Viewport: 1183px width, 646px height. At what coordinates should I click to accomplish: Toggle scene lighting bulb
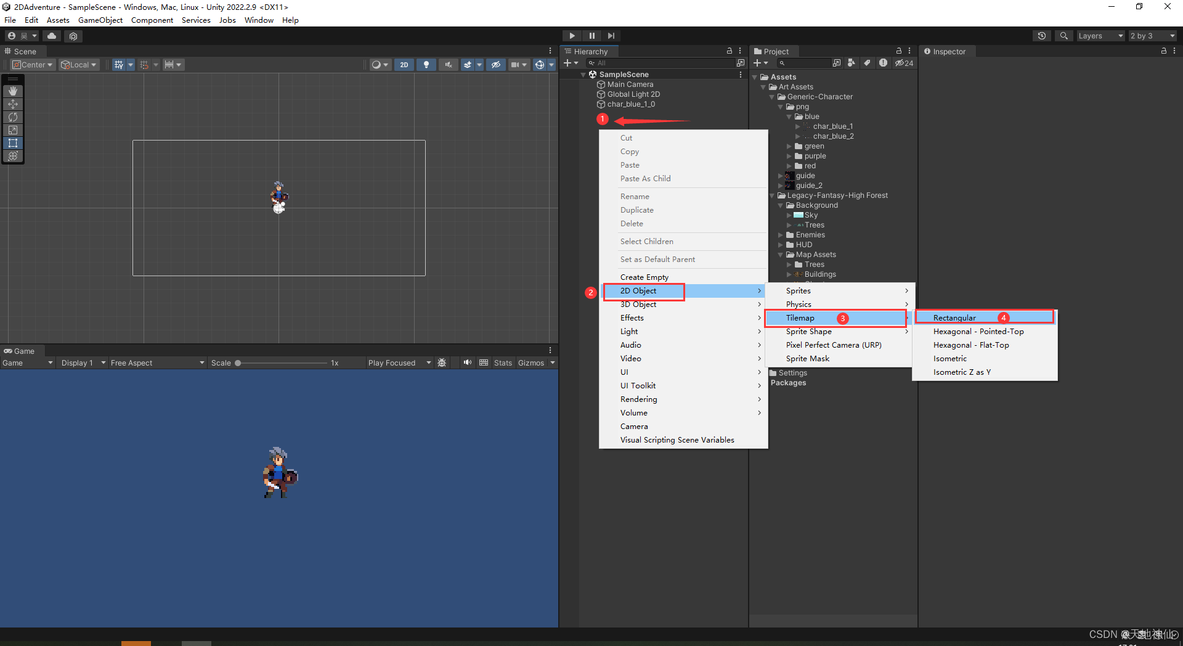[426, 65]
